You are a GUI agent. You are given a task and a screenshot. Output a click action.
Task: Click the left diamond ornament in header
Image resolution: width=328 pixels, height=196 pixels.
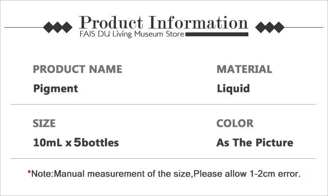(58, 28)
